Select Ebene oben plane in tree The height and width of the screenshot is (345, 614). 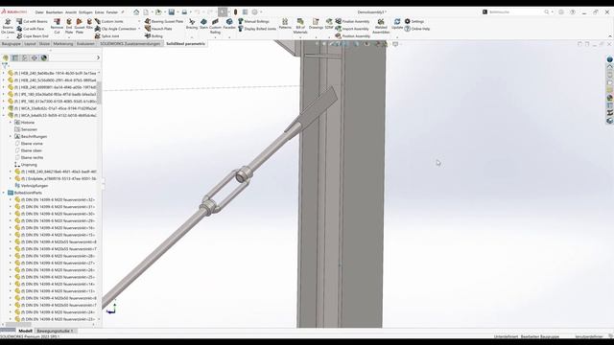(28, 150)
